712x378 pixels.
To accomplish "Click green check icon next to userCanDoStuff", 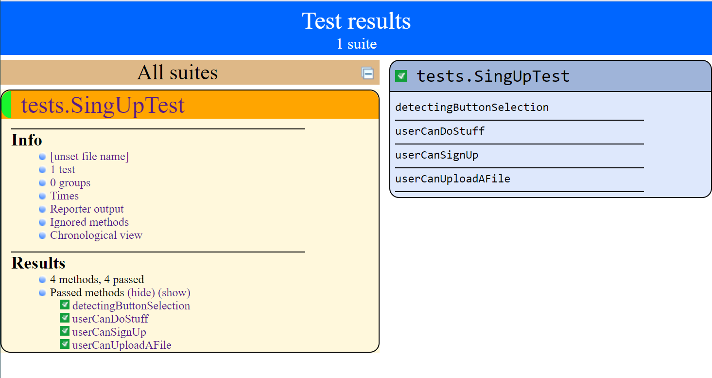I will pyautogui.click(x=65, y=318).
